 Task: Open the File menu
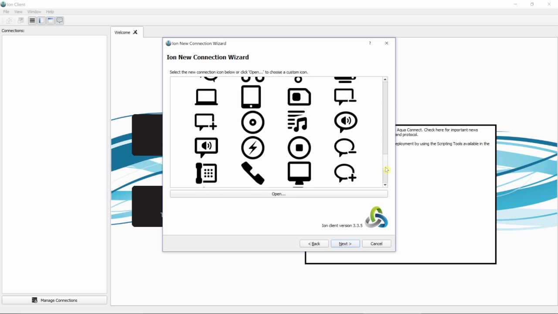(6, 12)
